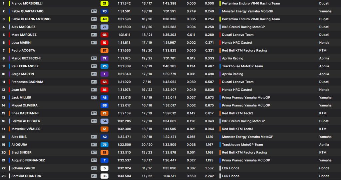
Task: Click team Honda HRC Castrol in Marini row
Action: pyautogui.click(x=237, y=43)
